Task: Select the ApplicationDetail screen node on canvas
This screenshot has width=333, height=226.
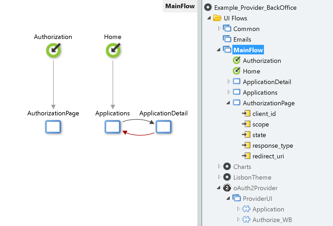Action: 163,127
